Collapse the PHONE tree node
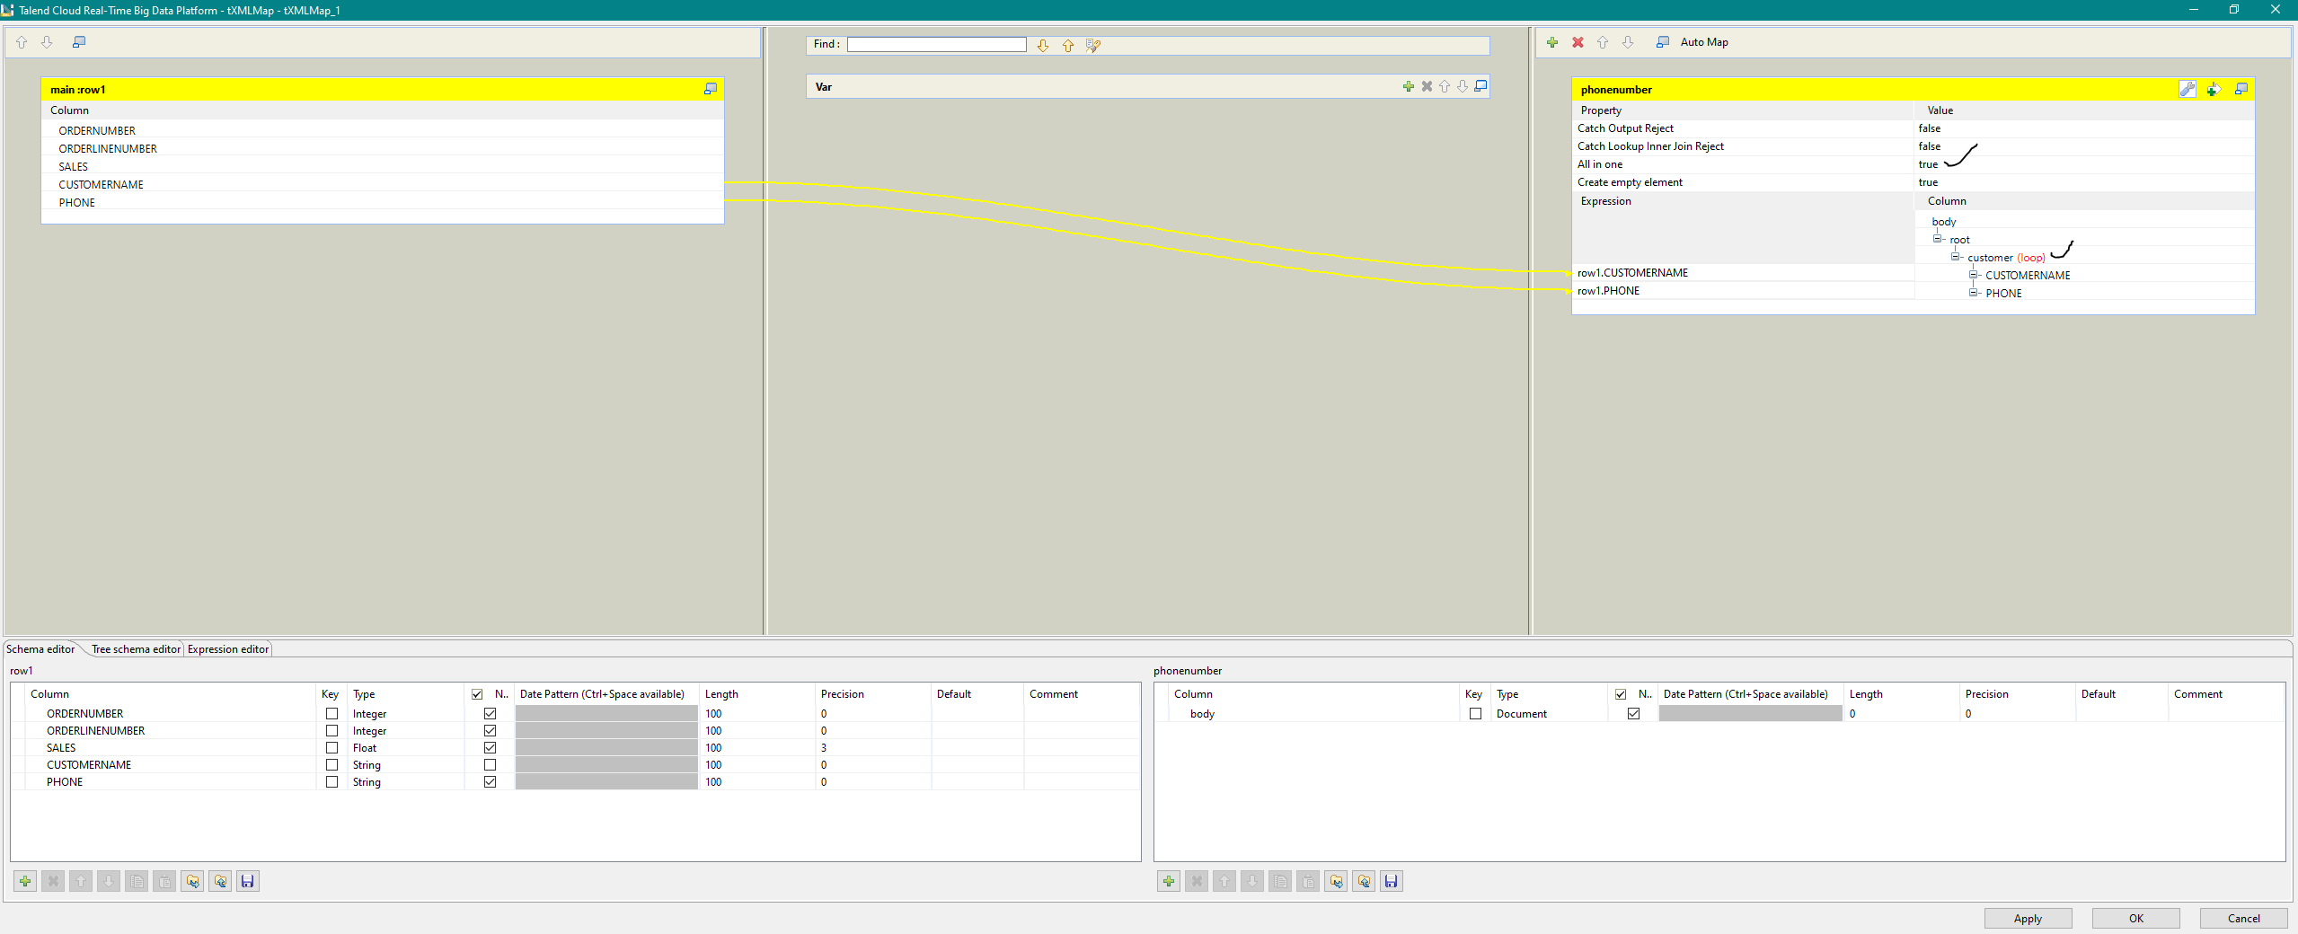 pyautogui.click(x=1973, y=293)
